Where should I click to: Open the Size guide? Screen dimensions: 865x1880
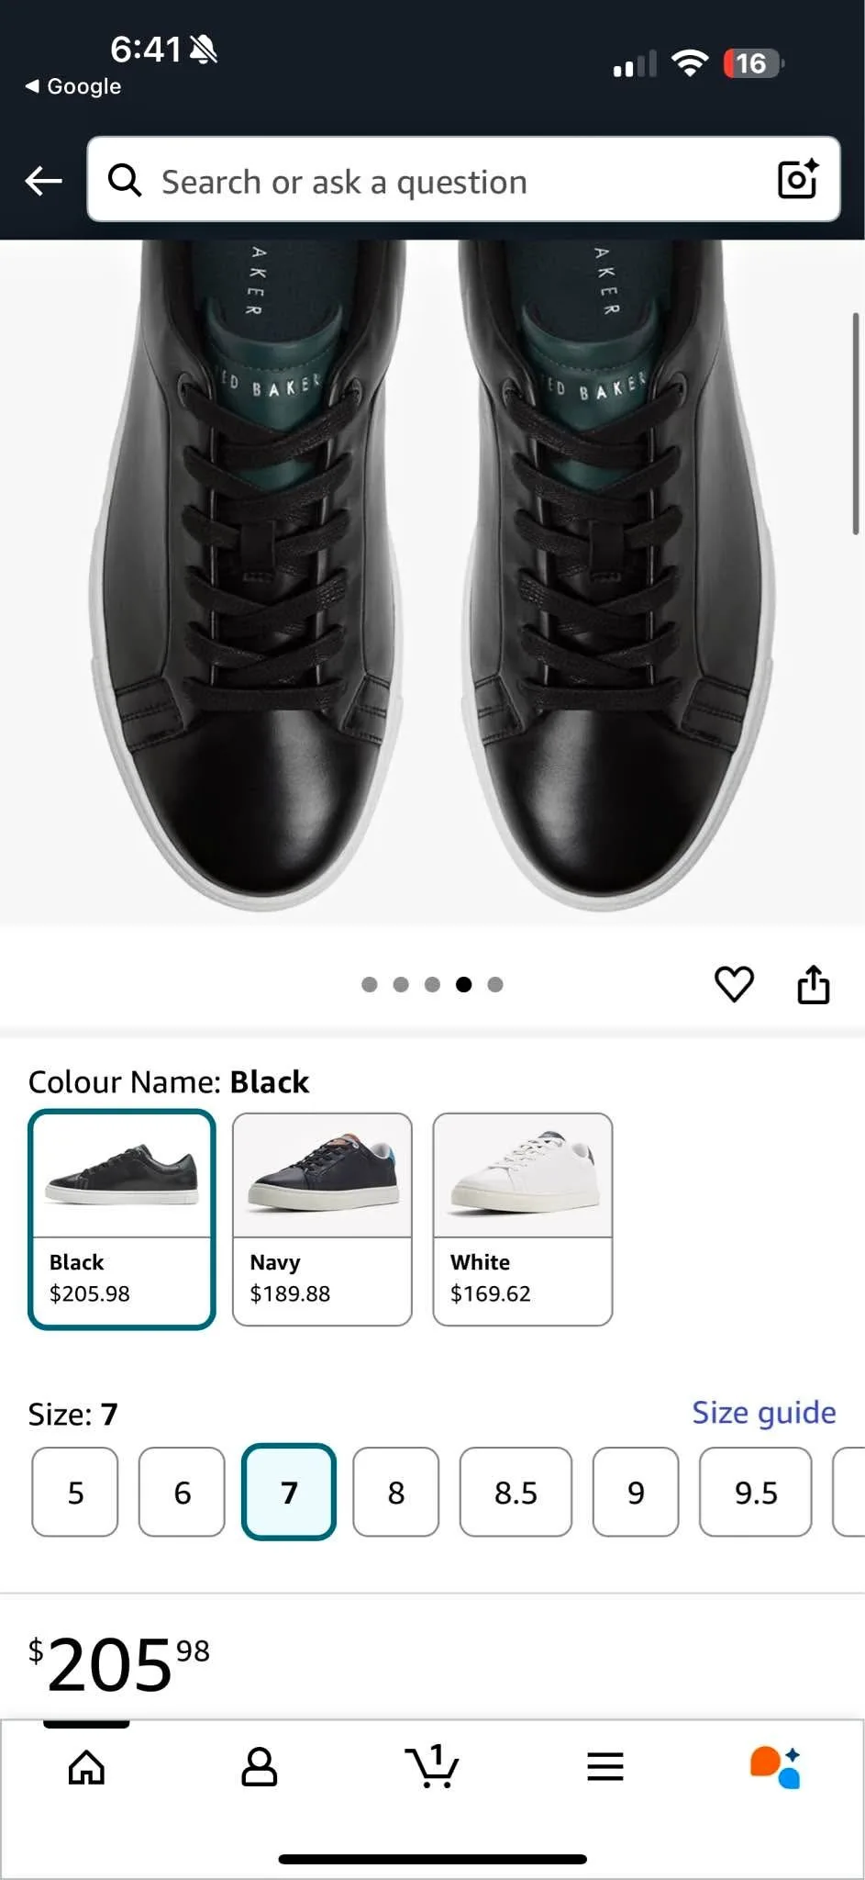coord(763,1413)
